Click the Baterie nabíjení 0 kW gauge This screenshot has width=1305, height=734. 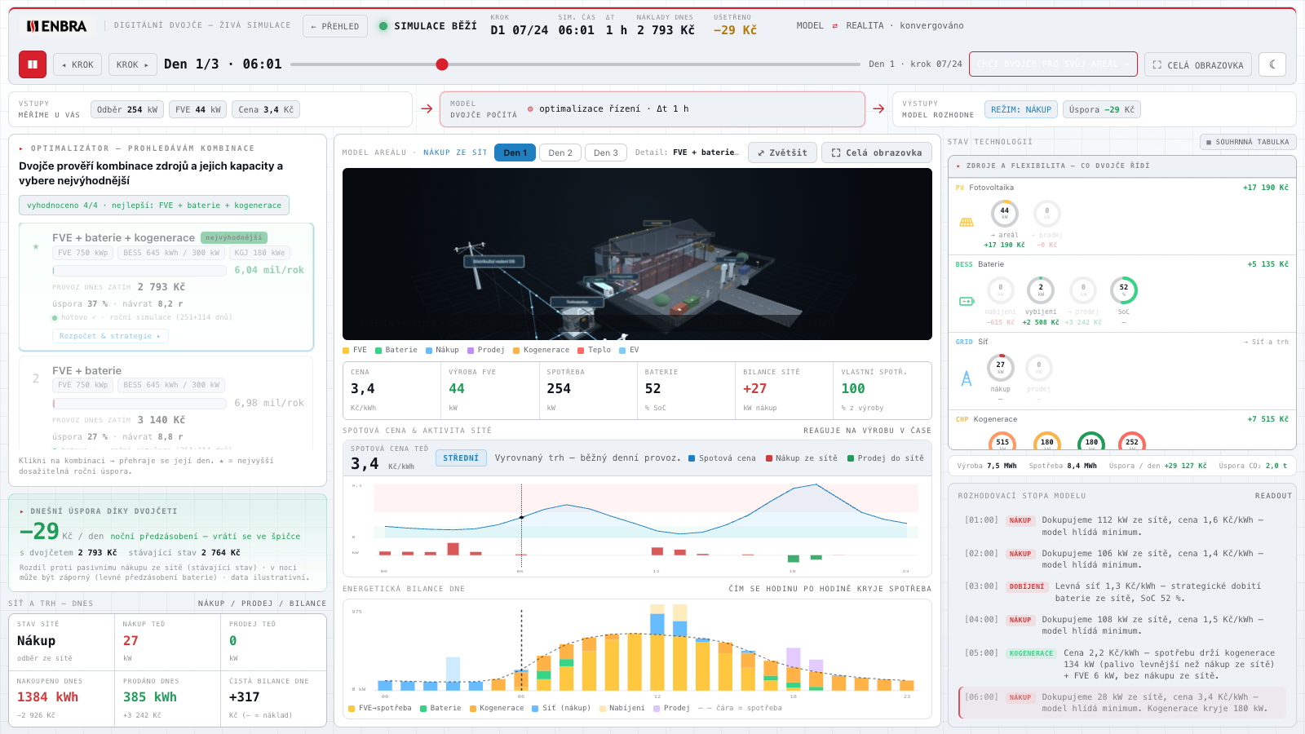pyautogui.click(x=1001, y=290)
